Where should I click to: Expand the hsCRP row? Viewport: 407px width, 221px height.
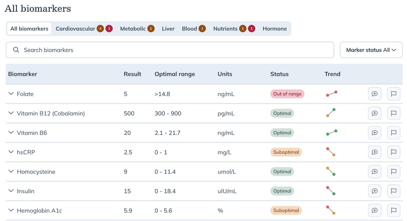(11, 152)
